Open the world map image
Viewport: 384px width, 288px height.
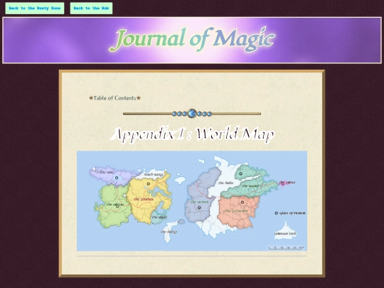click(192, 201)
